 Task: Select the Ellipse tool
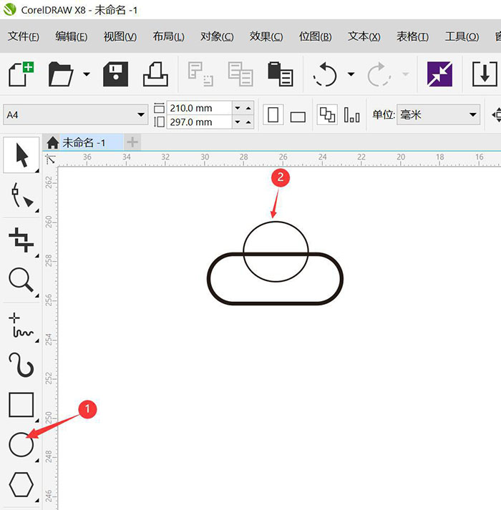21,445
